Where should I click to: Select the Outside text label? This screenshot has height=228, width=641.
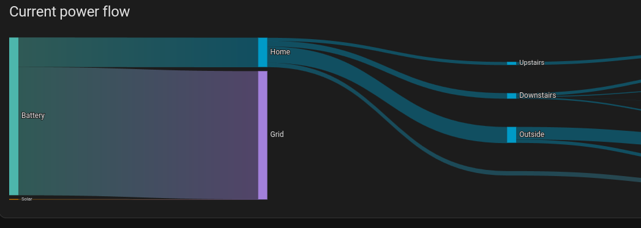(x=531, y=134)
